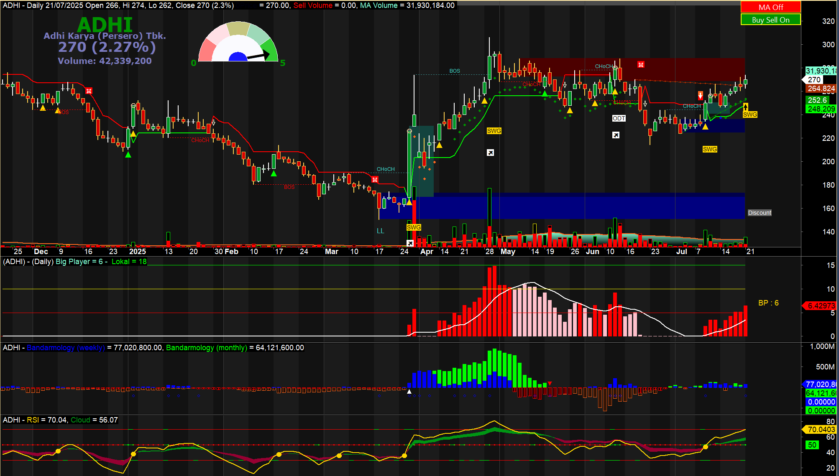This screenshot has width=839, height=476.
Task: Click the gauge needle on the rating meter
Action: pos(258,56)
